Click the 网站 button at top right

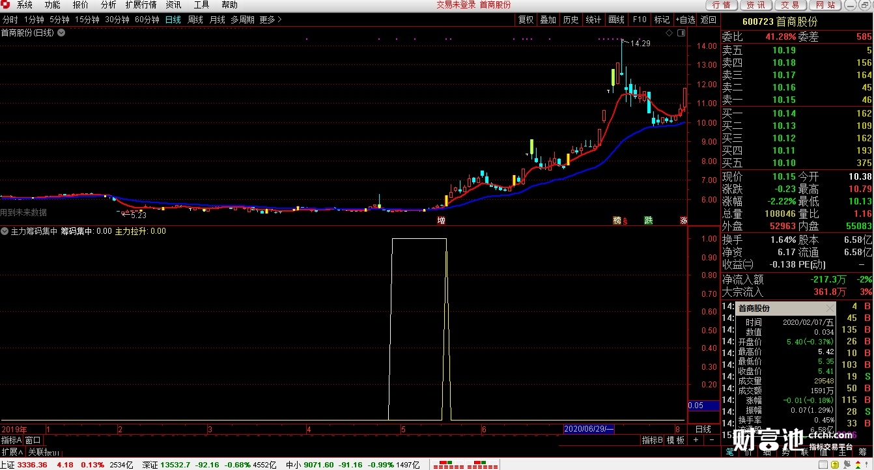[x=825, y=5]
